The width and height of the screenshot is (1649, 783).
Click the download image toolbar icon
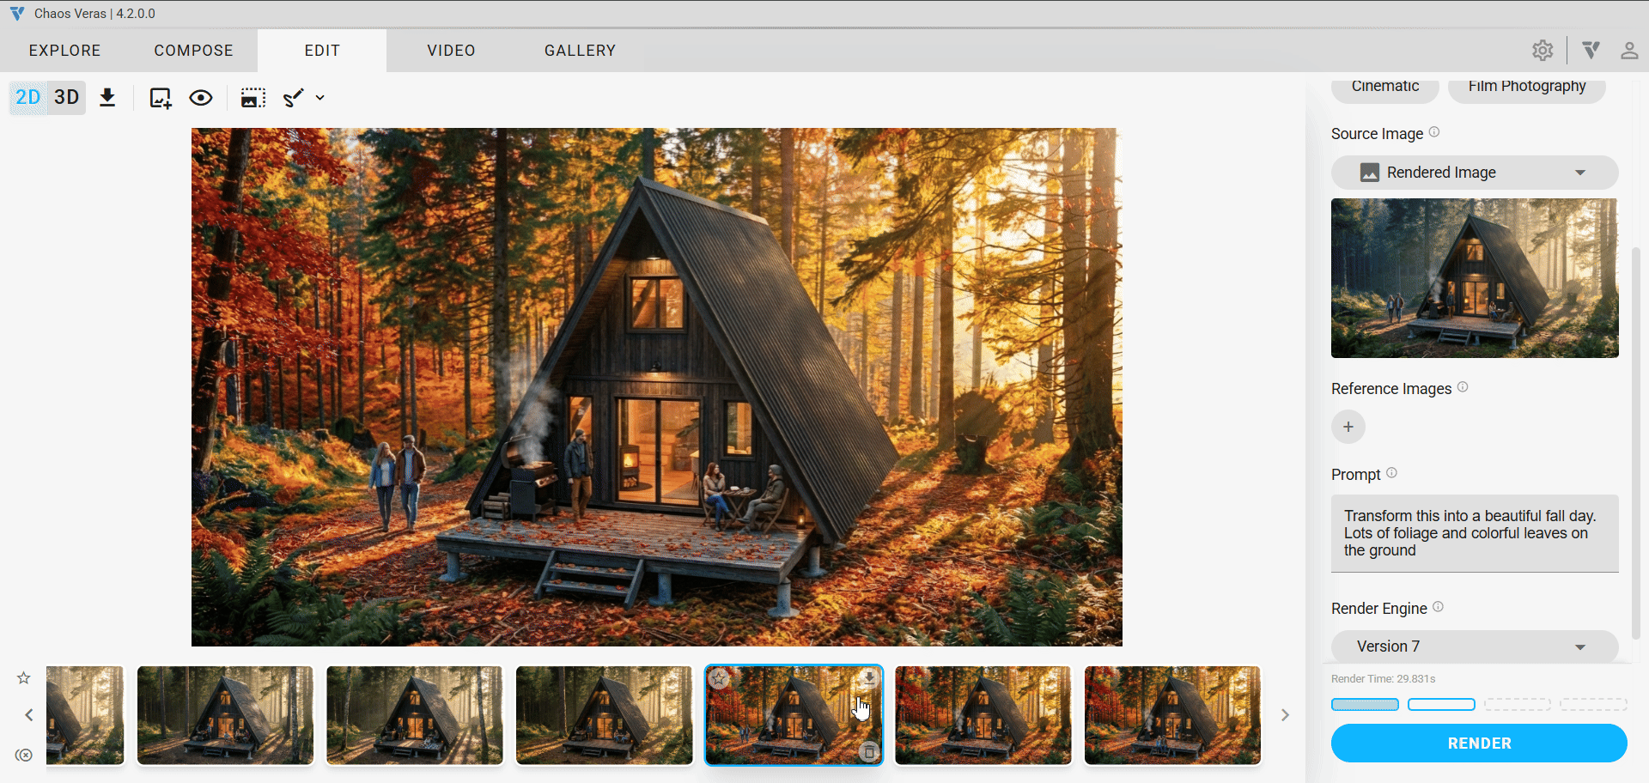click(107, 98)
